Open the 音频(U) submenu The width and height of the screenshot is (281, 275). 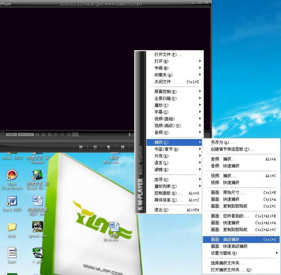click(174, 132)
